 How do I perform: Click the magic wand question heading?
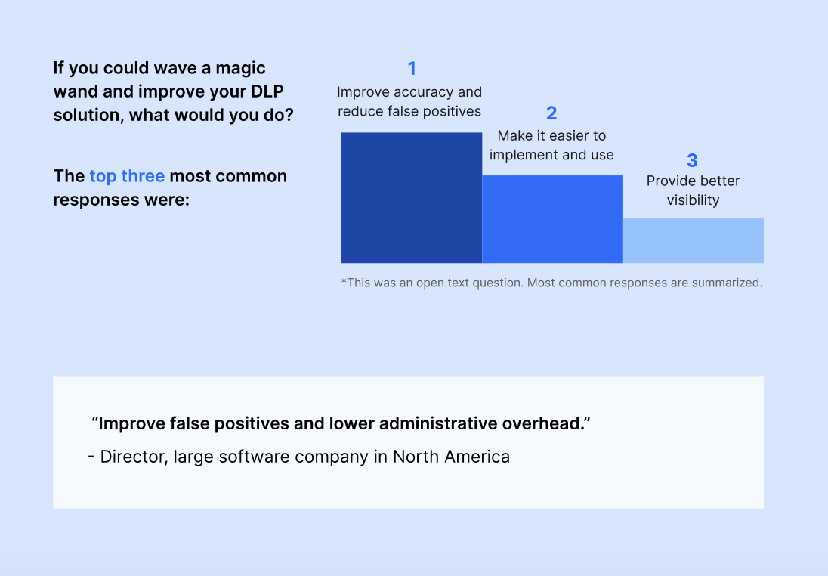pyautogui.click(x=173, y=91)
